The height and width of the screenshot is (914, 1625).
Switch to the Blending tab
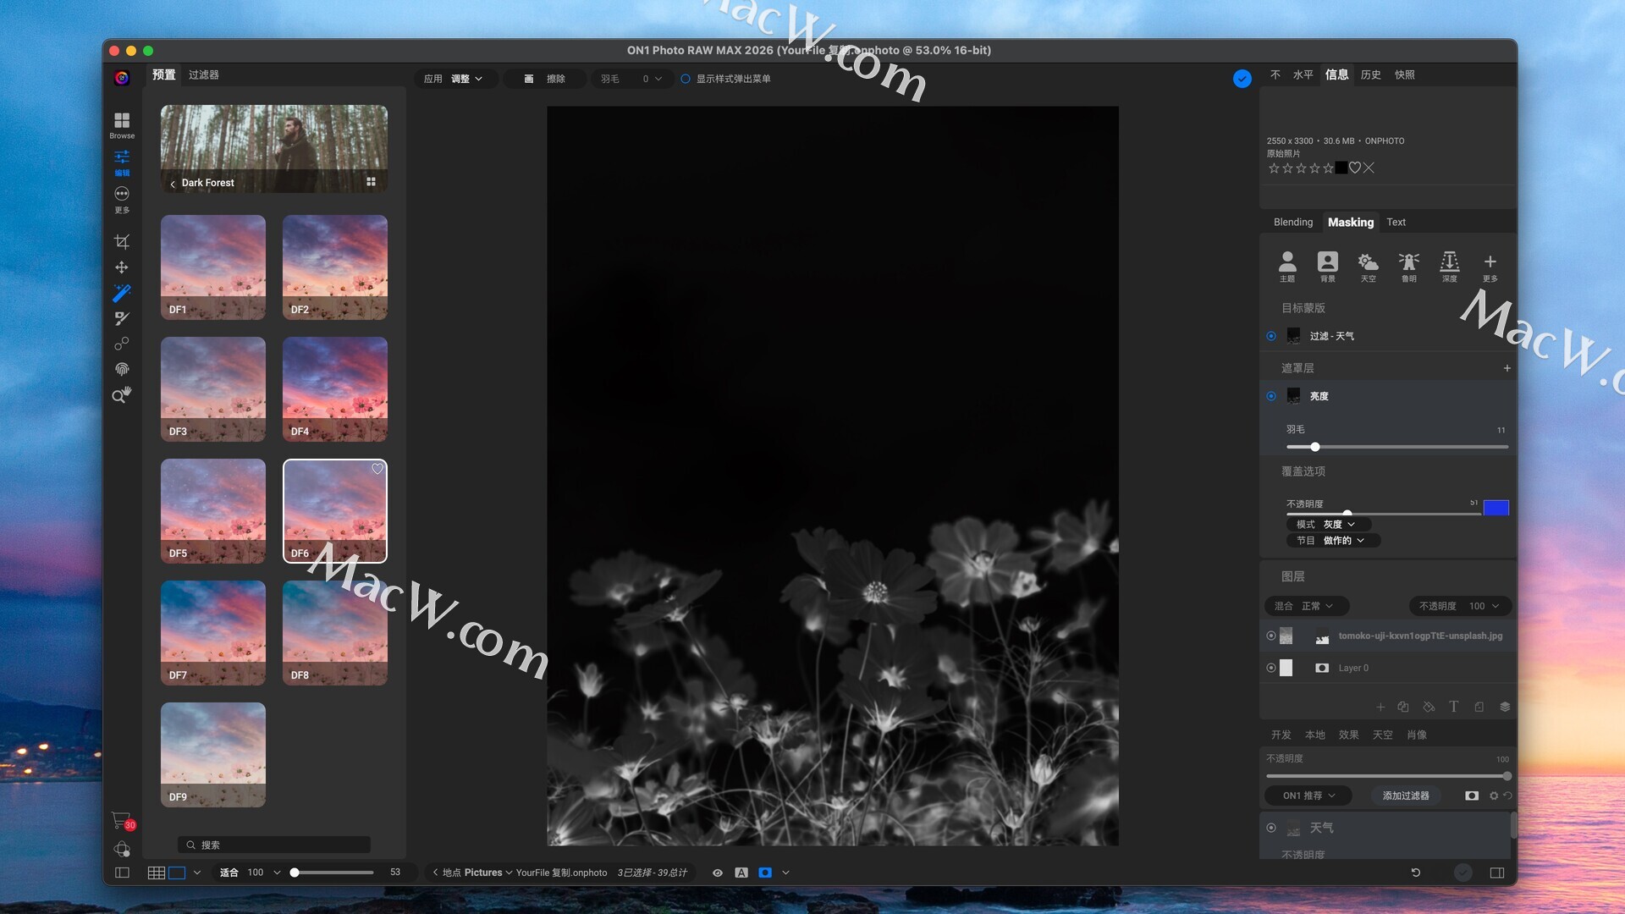[x=1292, y=223]
